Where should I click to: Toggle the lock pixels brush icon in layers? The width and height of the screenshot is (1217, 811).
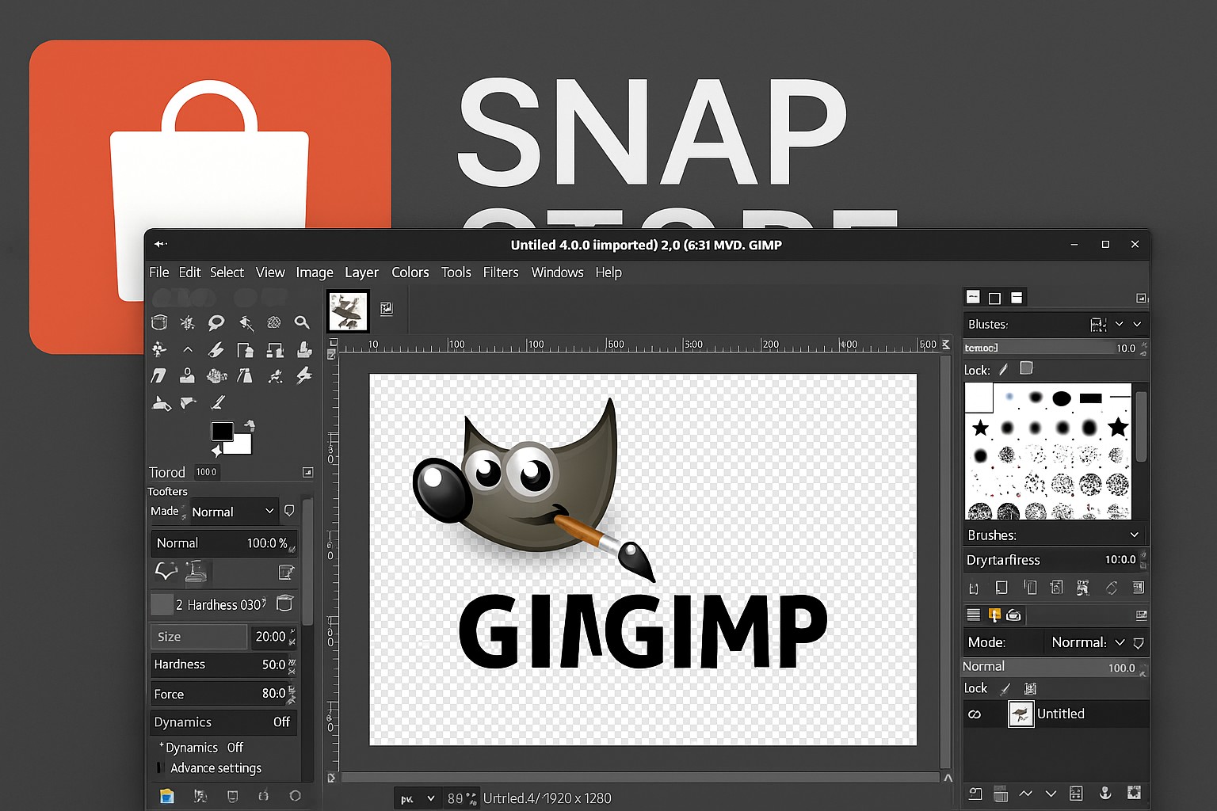(x=1005, y=689)
